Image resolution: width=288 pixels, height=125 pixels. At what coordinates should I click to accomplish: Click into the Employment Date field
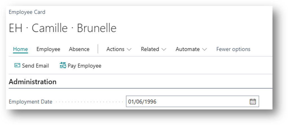point(186,102)
